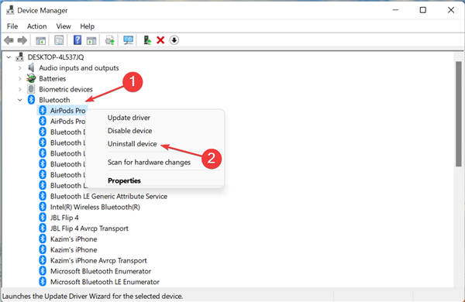Click the Bluetooth icon beside JBL Flip 4 Avrcp Transport
Viewport: 465px width, 302px height.
coord(43,228)
